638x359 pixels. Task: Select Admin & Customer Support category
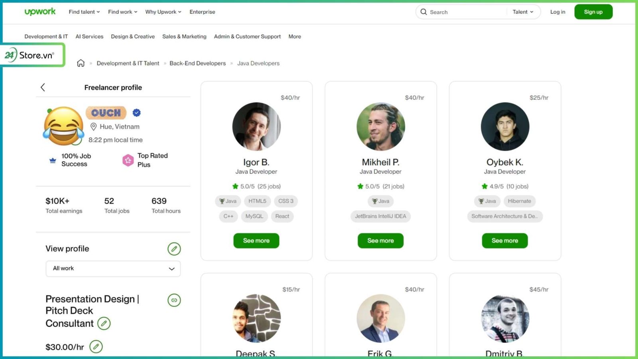247,36
